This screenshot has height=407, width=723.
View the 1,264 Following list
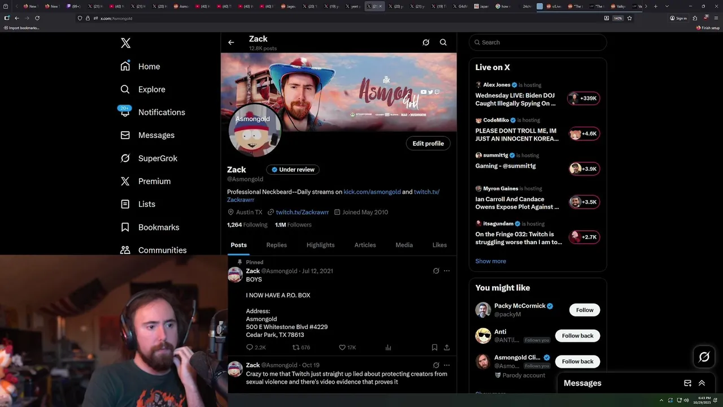pos(247,224)
